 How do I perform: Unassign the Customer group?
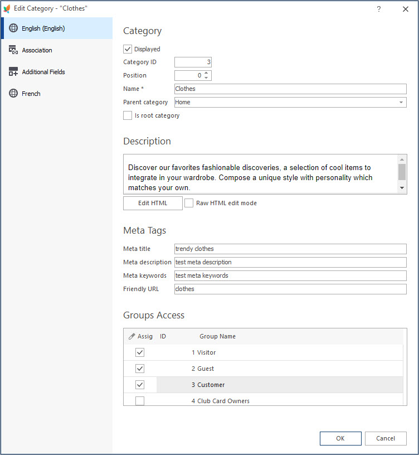(x=140, y=385)
